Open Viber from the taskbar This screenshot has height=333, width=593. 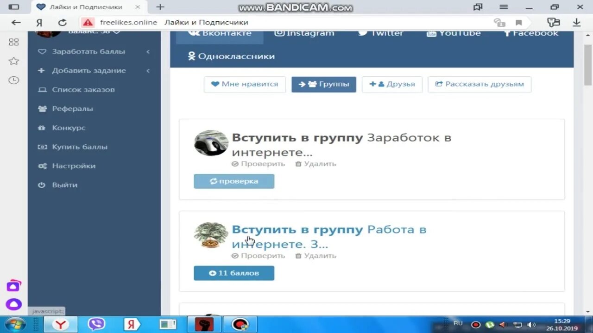pos(96,324)
